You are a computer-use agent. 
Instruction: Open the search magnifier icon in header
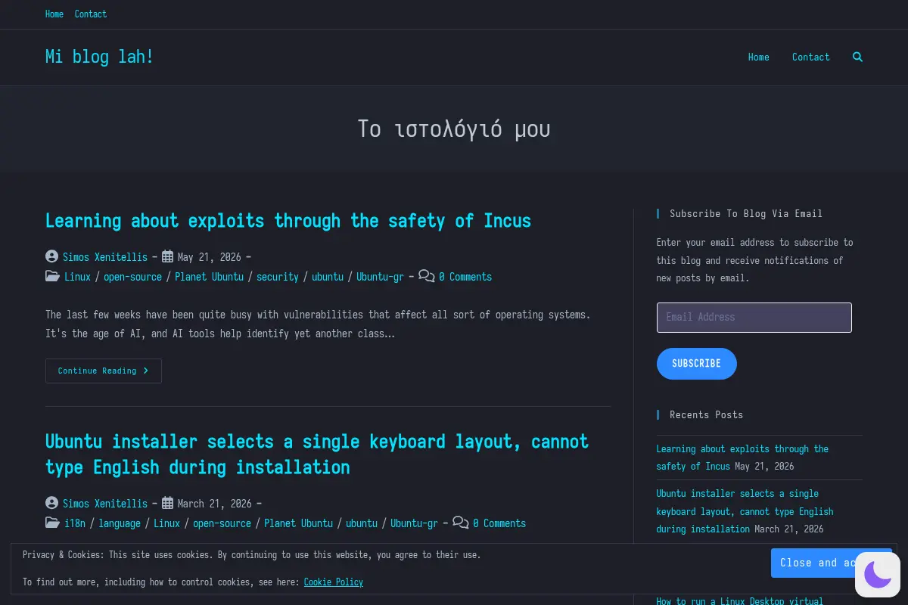tap(857, 57)
